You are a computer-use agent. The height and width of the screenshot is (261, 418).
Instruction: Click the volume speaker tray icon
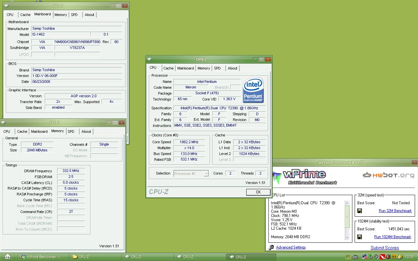tap(388, 257)
